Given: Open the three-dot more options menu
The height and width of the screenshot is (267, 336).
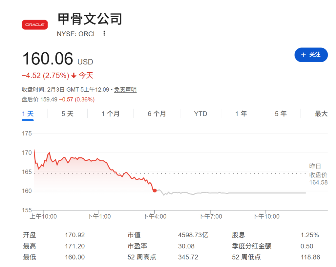Looking at the screenshot, I should (104, 33).
